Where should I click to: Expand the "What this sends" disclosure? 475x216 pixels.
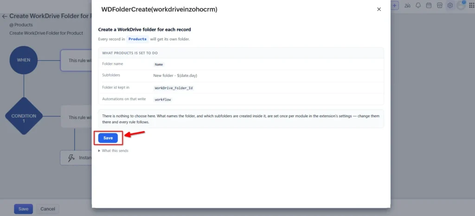click(113, 151)
